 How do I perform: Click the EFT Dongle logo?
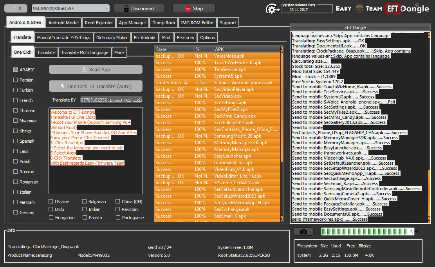[407, 9]
